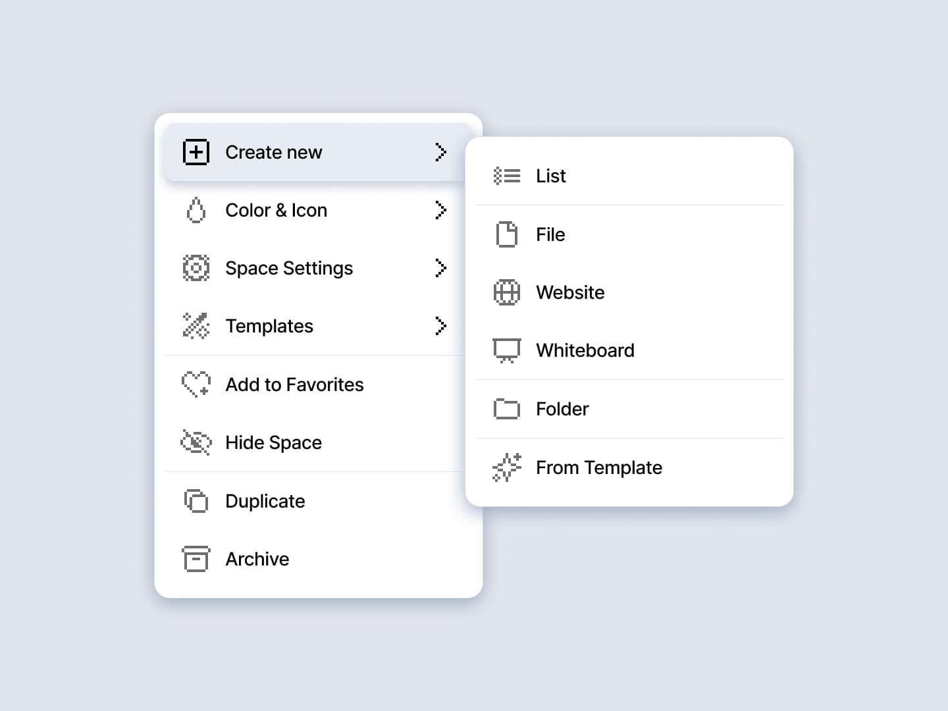
Task: Choose File in the create submenu
Action: point(550,234)
